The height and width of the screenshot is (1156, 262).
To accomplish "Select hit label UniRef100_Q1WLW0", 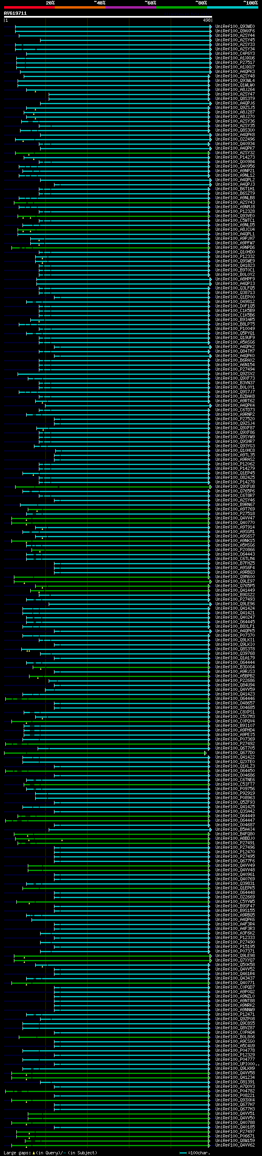I will pyautogui.click(x=235, y=85).
